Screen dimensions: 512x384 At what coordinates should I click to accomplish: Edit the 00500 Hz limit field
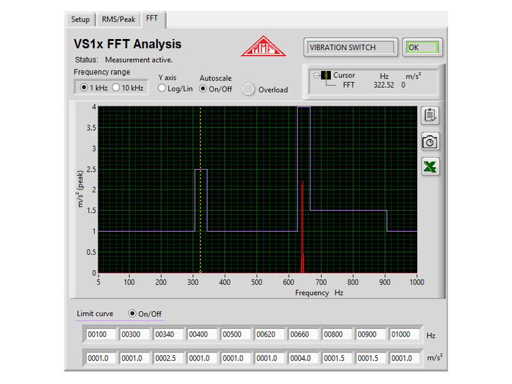click(x=235, y=334)
